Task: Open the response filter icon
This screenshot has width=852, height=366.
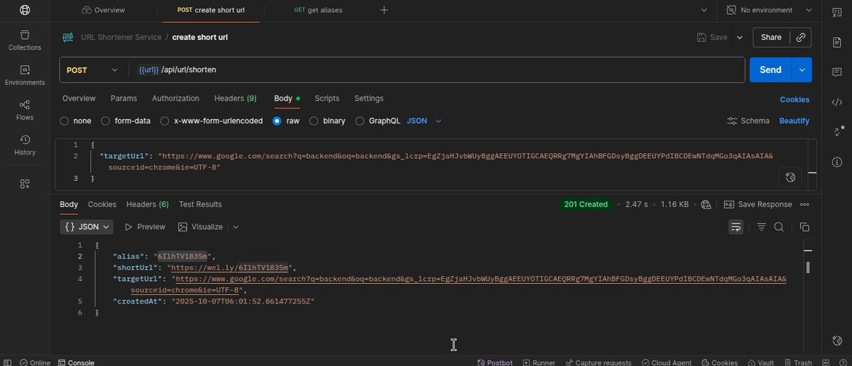Action: click(761, 227)
